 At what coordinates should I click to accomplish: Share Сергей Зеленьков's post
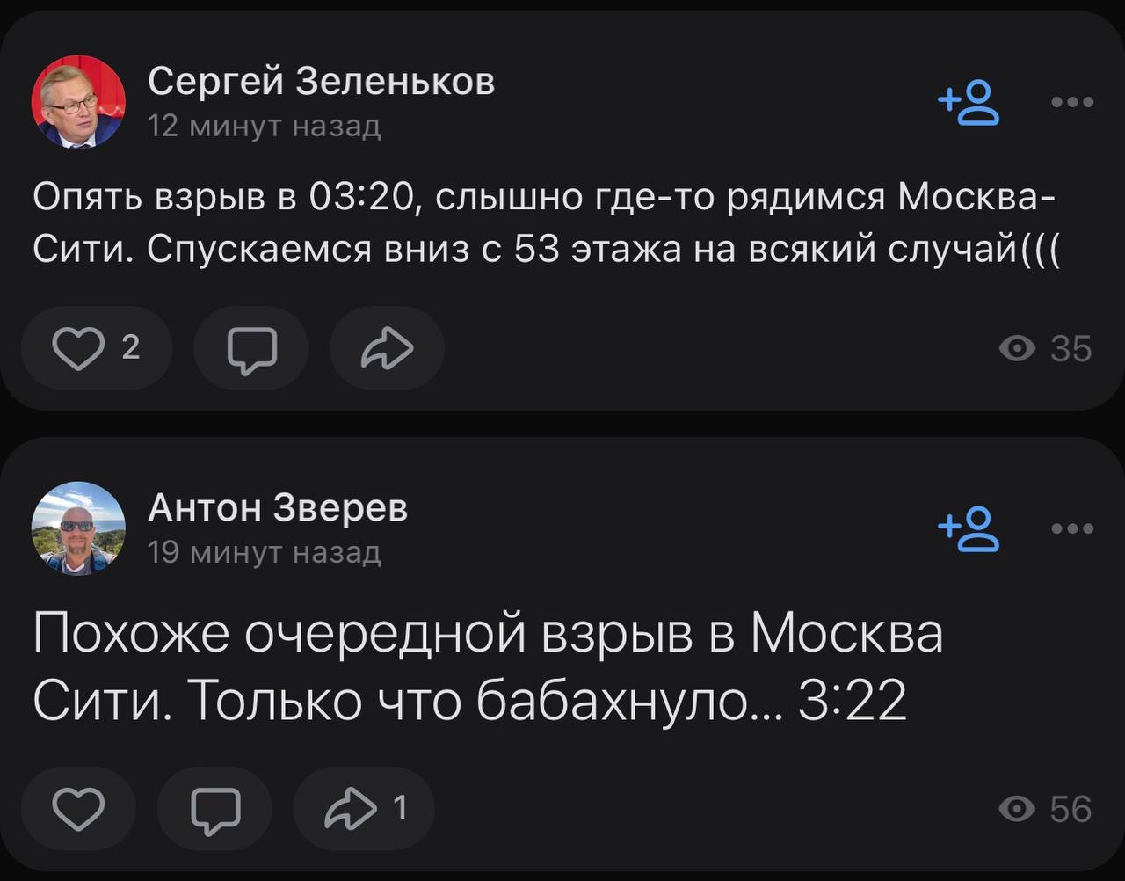point(387,348)
